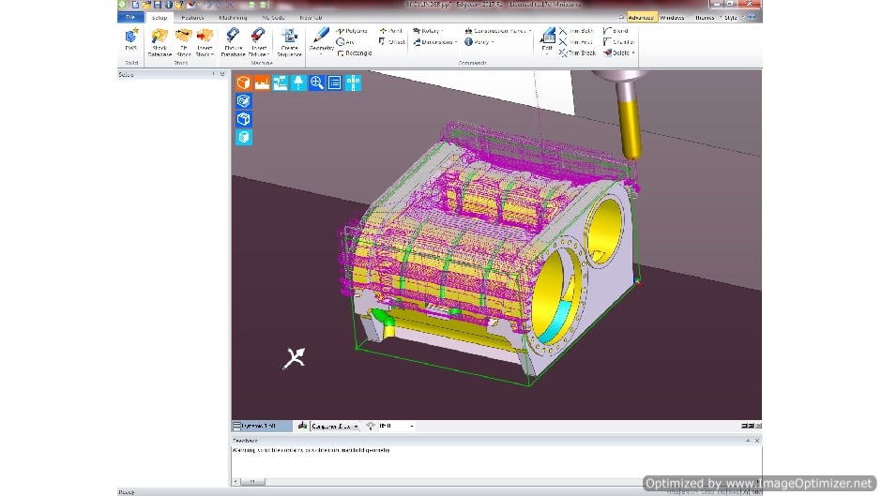Click the orange machine icon in viewport toolbar
This screenshot has height=496, width=882.
[262, 83]
